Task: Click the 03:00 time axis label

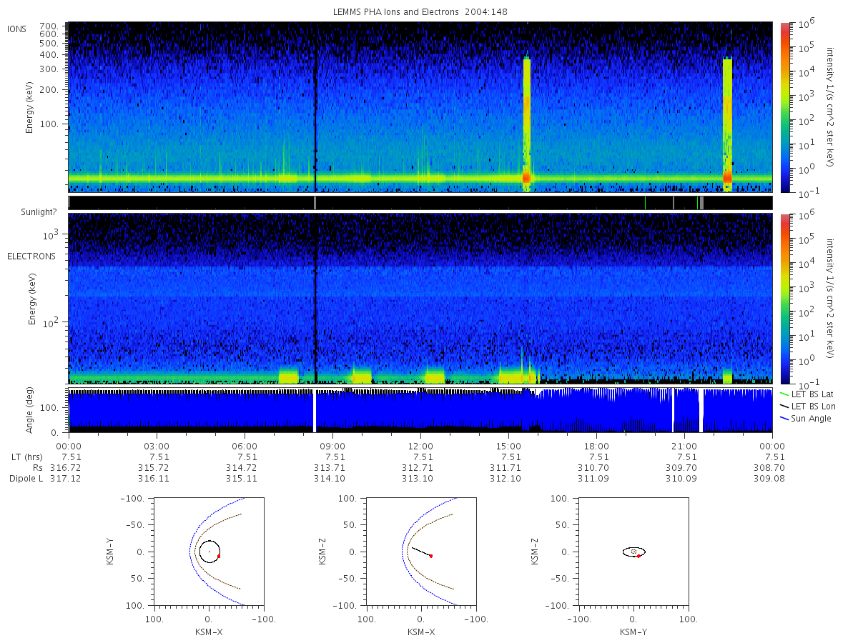Action: click(x=157, y=446)
